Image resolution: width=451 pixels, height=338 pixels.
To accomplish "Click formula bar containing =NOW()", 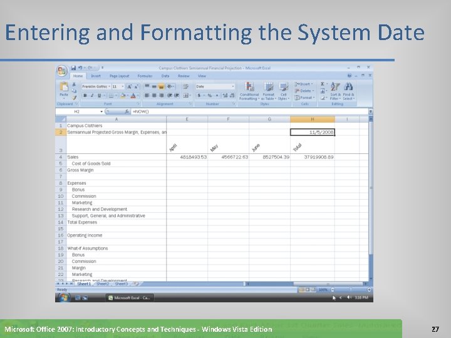I will coord(250,111).
